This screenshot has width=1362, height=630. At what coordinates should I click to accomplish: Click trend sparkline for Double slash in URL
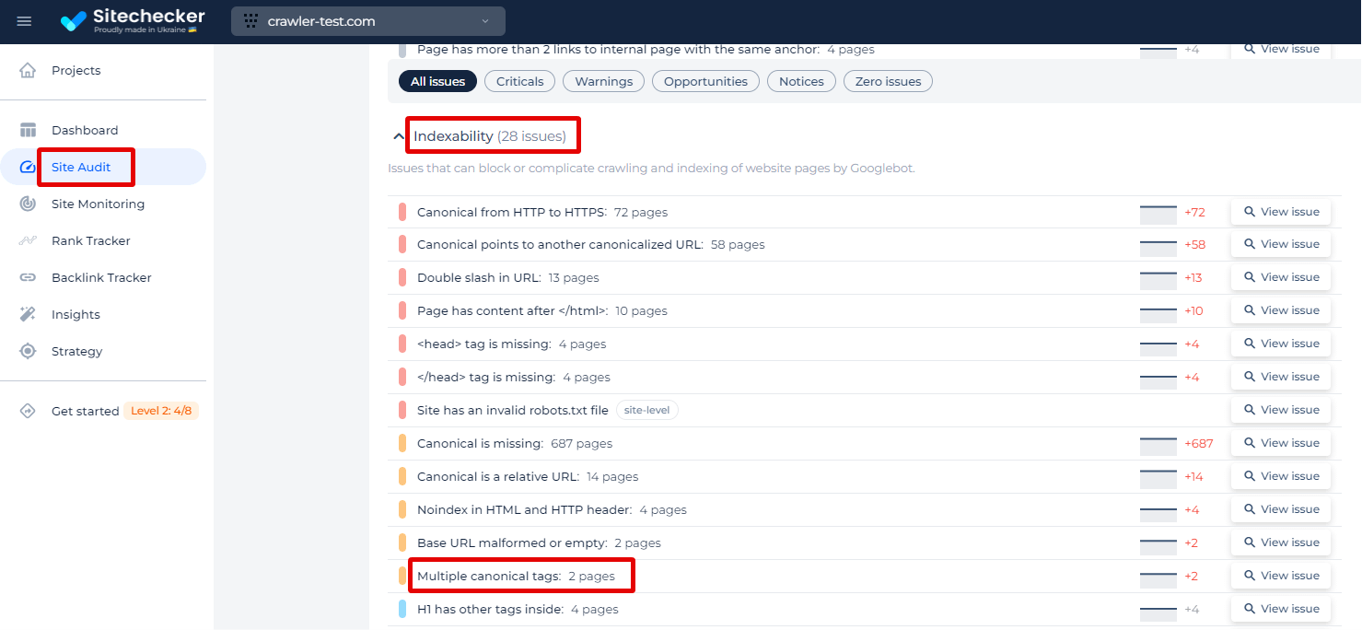coord(1158,279)
